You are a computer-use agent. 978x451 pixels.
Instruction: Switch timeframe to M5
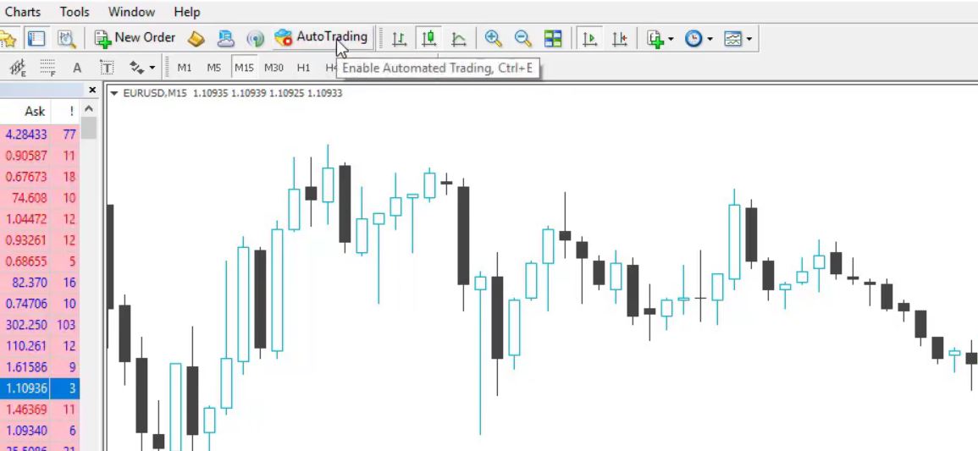click(214, 68)
